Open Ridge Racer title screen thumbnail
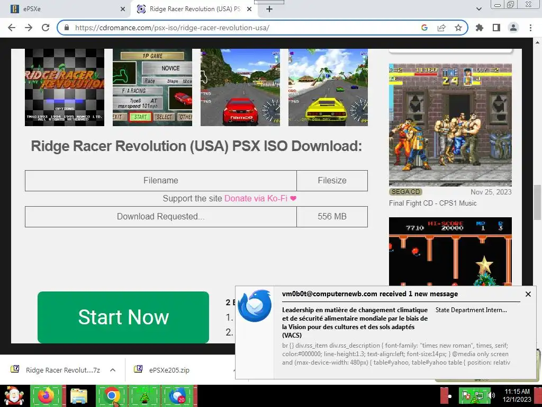This screenshot has width=542, height=407. (x=65, y=87)
